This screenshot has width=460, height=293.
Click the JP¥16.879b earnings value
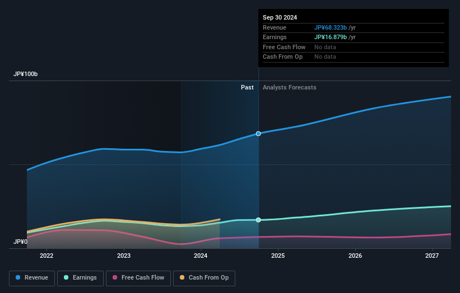tap(331, 37)
